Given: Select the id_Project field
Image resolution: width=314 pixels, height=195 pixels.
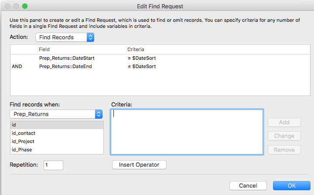Looking at the screenshot, I should pos(57,141).
